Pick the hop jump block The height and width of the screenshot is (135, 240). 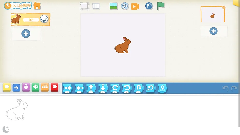tap(139, 88)
